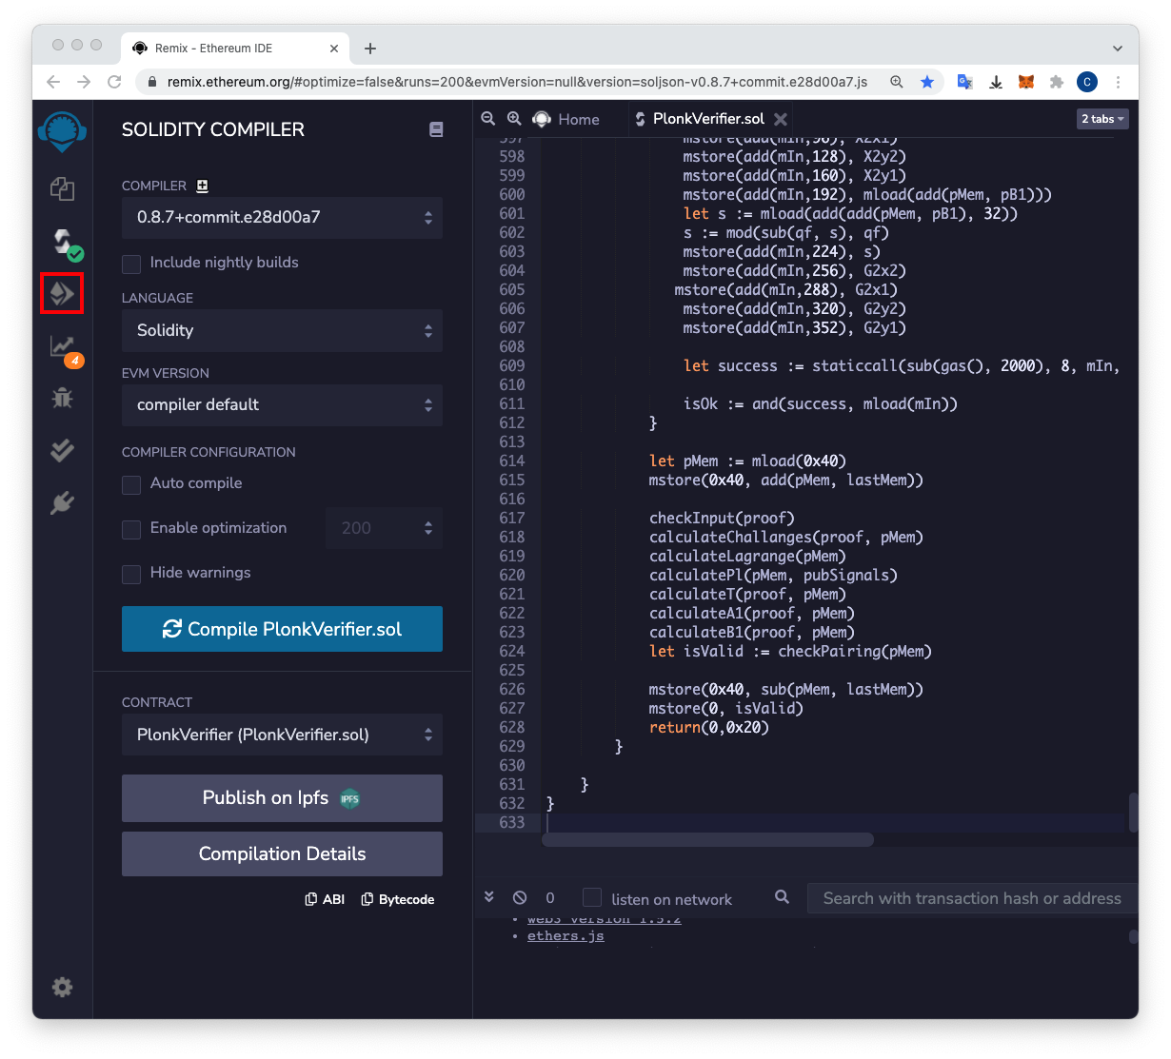Compile PlonkVerifier.sol
This screenshot has height=1059, width=1171.
click(282, 629)
